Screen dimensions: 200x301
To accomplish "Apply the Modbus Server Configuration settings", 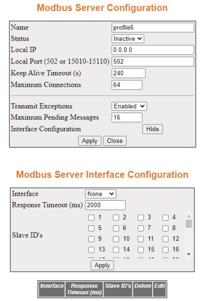I will (x=89, y=141).
